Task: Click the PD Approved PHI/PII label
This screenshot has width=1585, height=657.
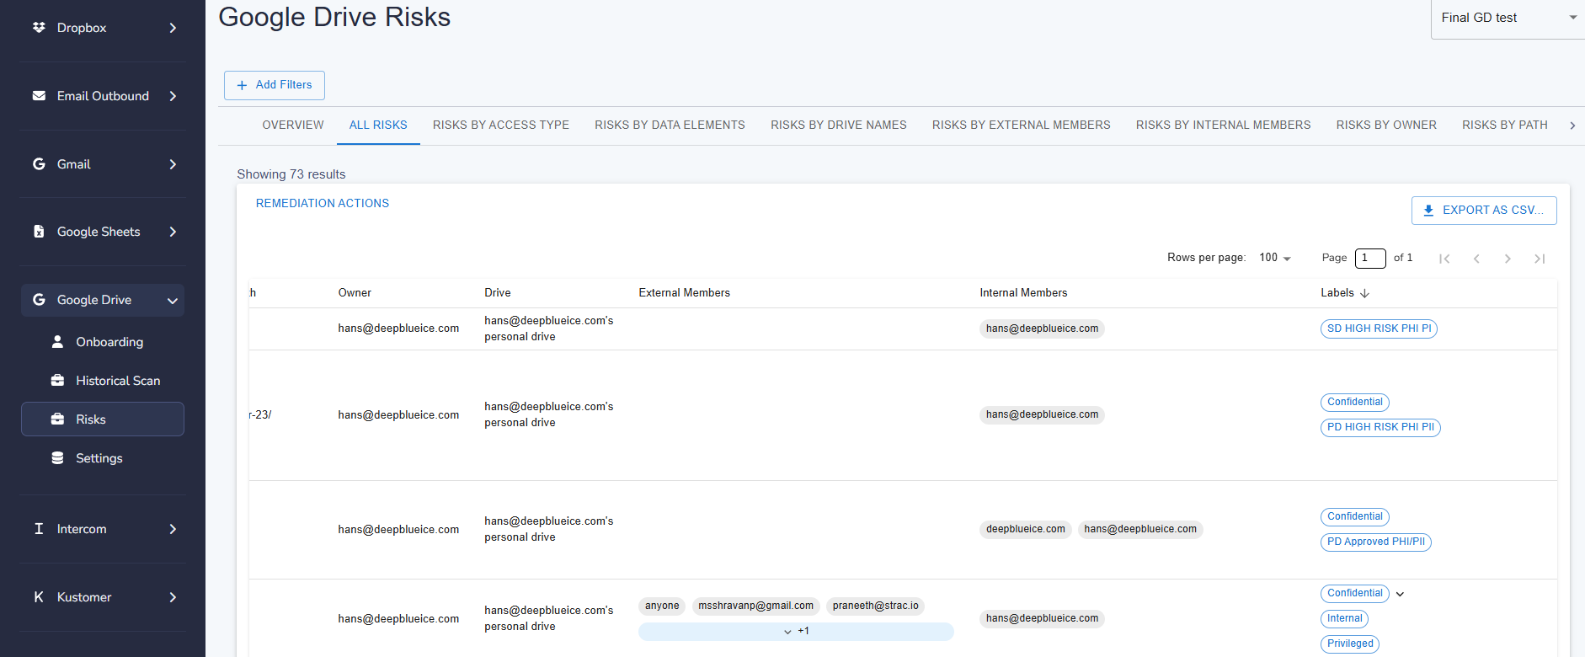Action: (x=1376, y=542)
